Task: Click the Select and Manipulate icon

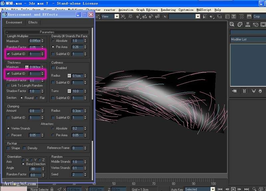Action: click(x=130, y=16)
